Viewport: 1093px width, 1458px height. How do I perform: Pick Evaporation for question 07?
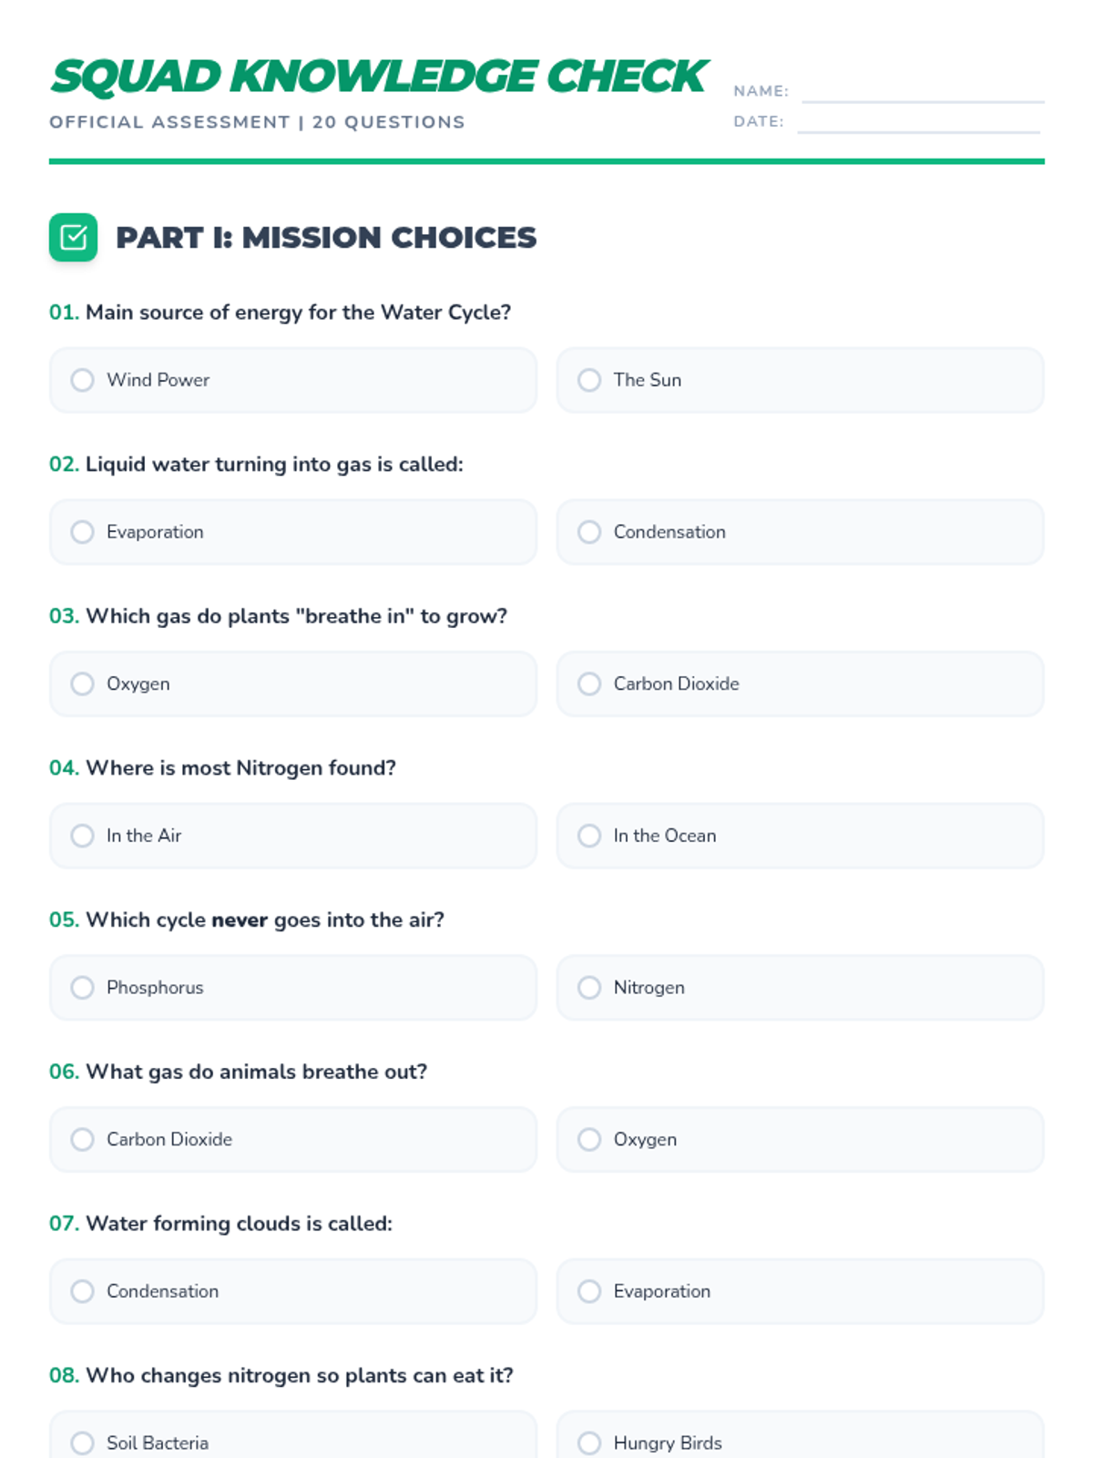pyautogui.click(x=589, y=1291)
